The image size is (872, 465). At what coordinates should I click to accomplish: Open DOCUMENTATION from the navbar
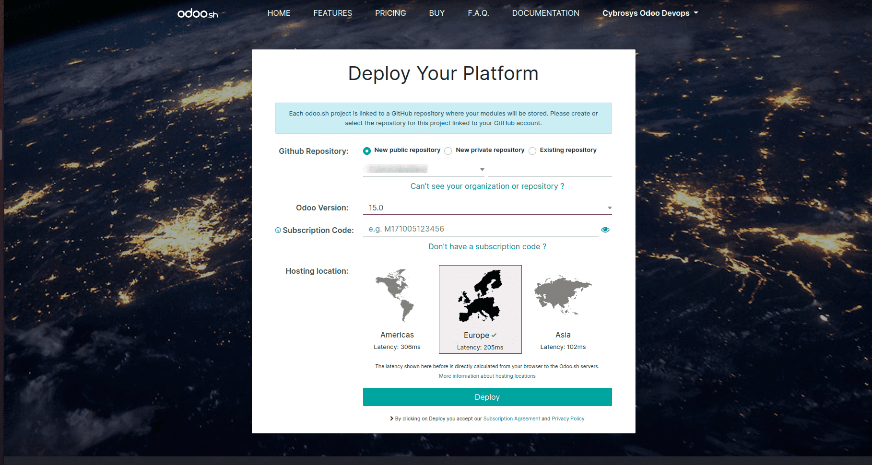coord(545,13)
